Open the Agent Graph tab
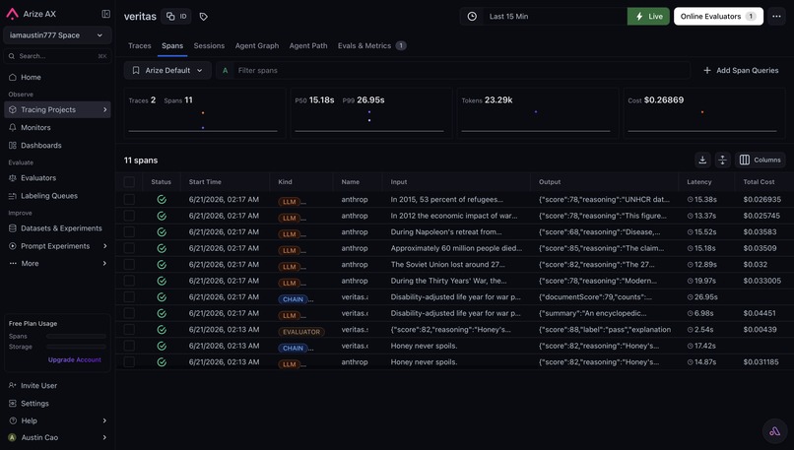Screen dimensions: 794x450 257,45
